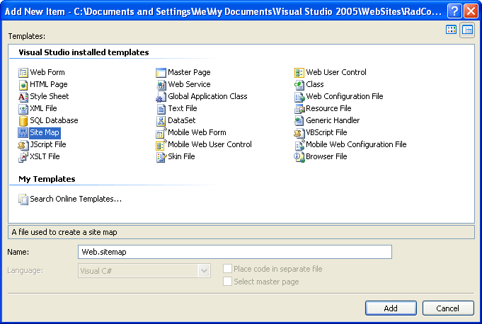Choose the Skin File template icon
This screenshot has height=324, width=482.
(161, 156)
